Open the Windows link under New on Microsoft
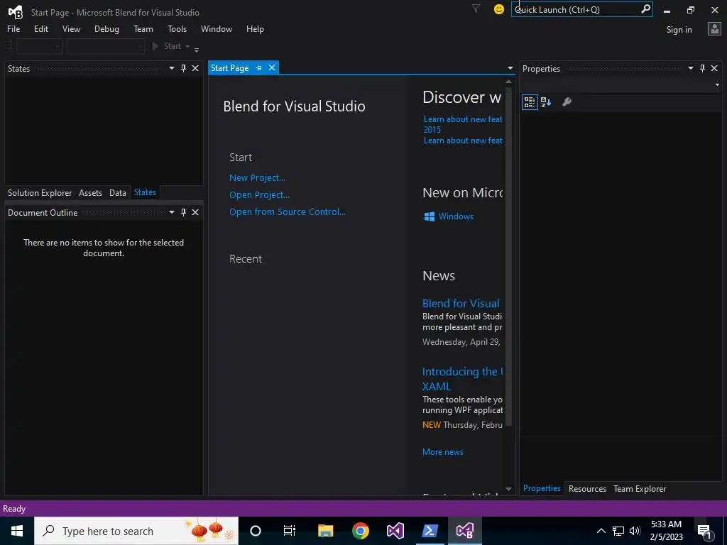The image size is (727, 545). 449,216
